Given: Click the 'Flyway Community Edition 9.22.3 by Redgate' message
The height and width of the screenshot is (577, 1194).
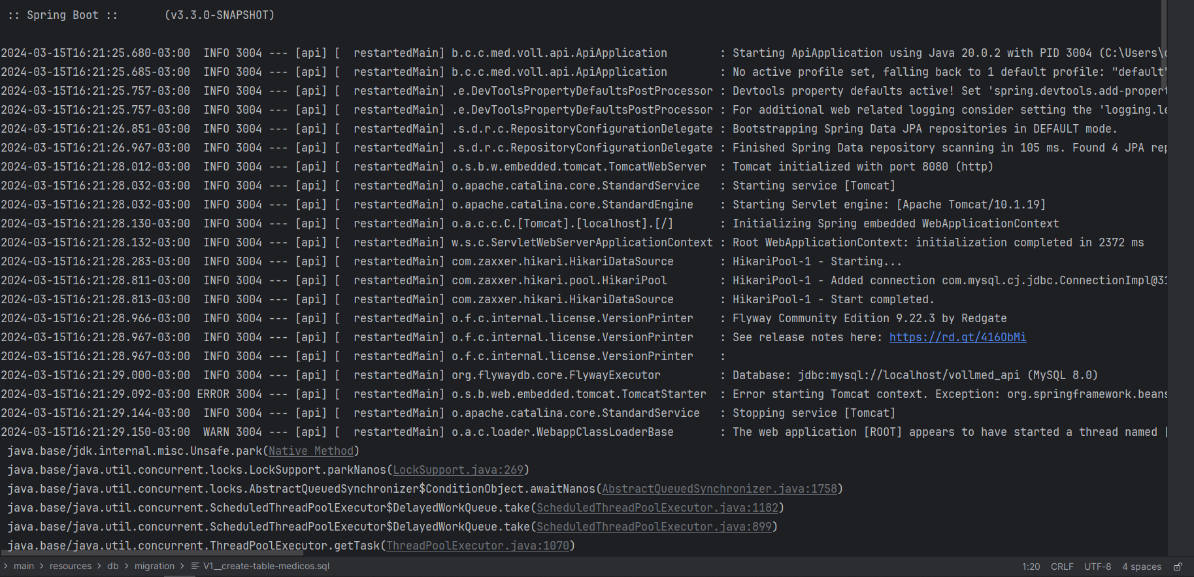Looking at the screenshot, I should point(869,318).
